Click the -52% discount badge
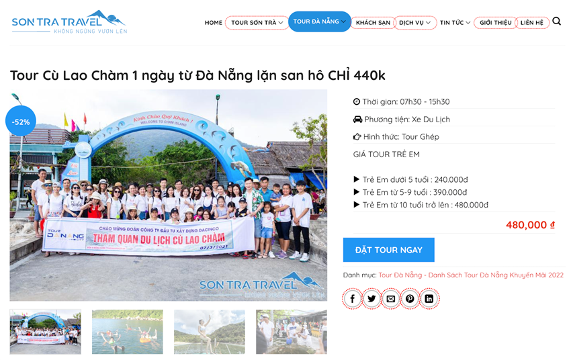Image resolution: width=571 pixels, height=360 pixels. pos(20,121)
